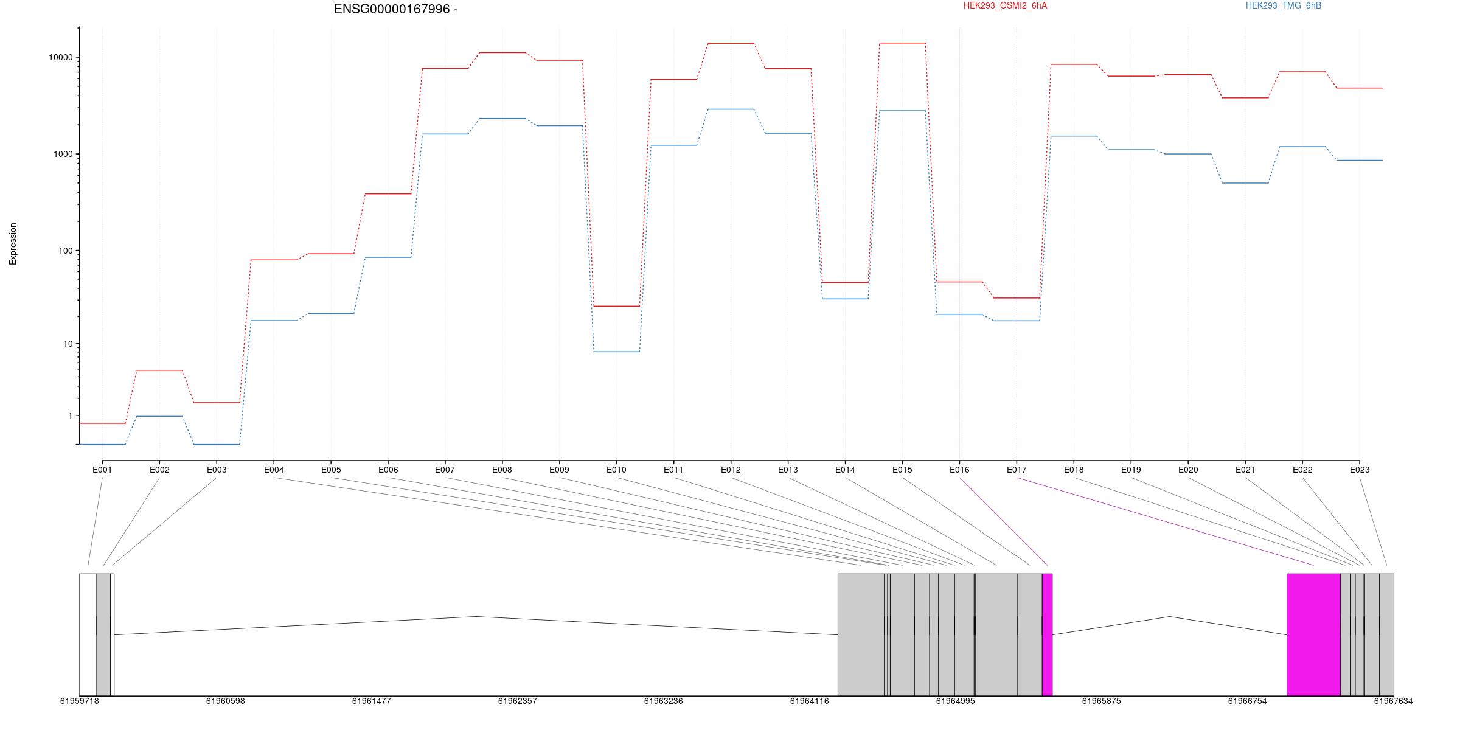Click exon label E016
The width and height of the screenshot is (1460, 730).
(x=959, y=470)
